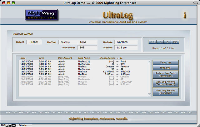
Task: Click 'Universal Transactional Audit Logging System' subtitle
Action: (118, 22)
